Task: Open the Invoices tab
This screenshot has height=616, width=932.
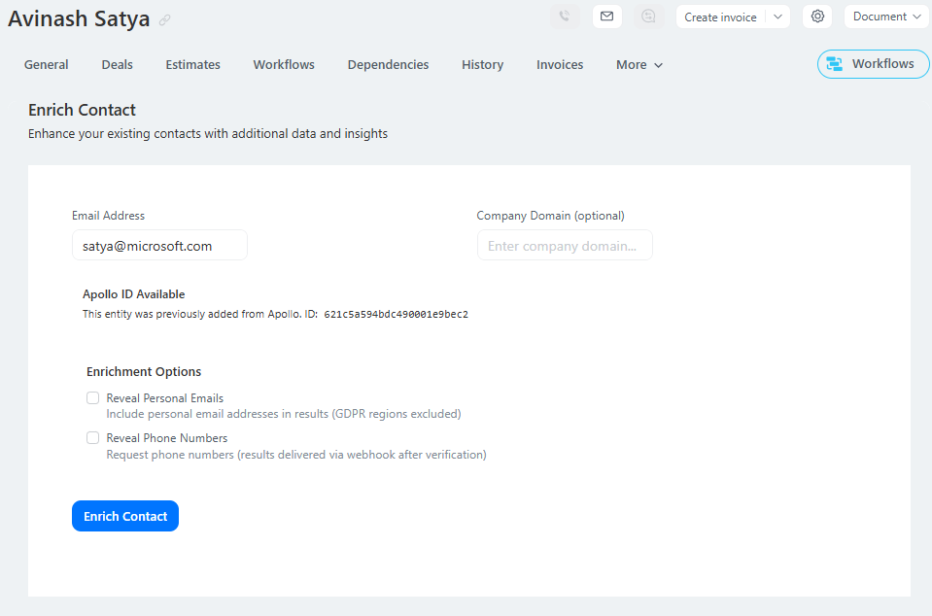Action: 560,65
